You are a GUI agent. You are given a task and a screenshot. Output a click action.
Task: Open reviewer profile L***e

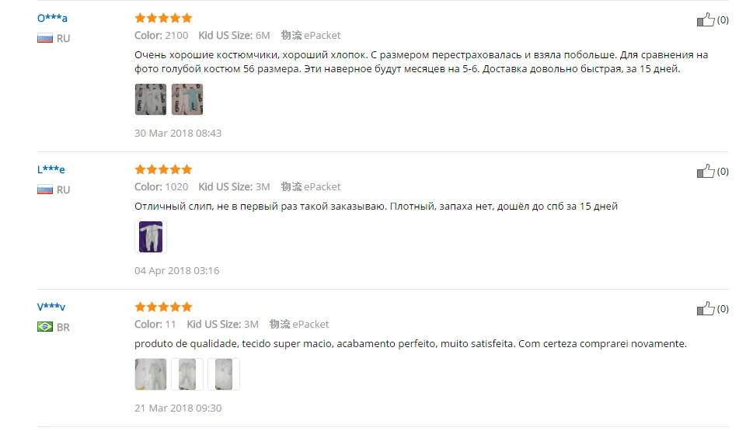coord(51,169)
